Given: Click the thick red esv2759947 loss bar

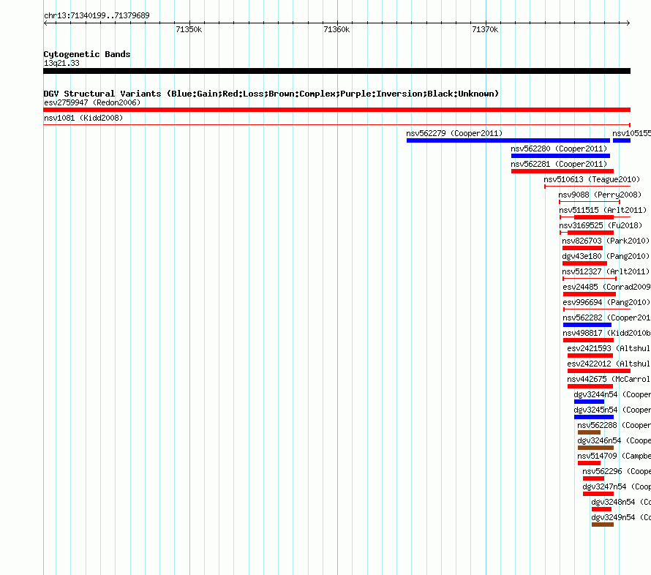Looking at the screenshot, I should 336,110.
